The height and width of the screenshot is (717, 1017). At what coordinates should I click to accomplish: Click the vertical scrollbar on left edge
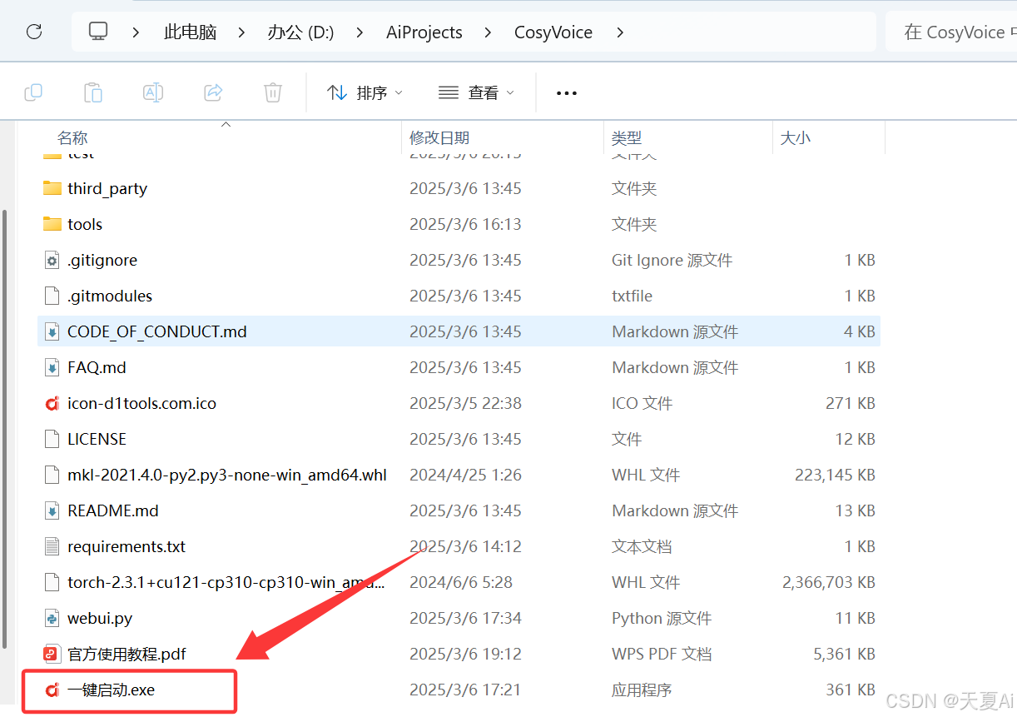click(5, 429)
